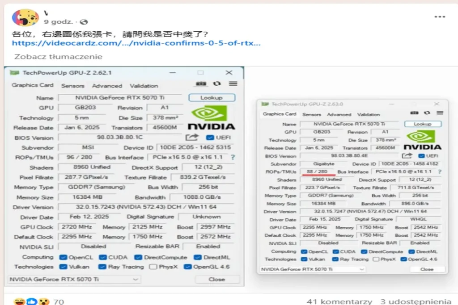Click the Lookup button in GPU-Z 2.63.0
This screenshot has width=458, height=305.
coord(423,124)
